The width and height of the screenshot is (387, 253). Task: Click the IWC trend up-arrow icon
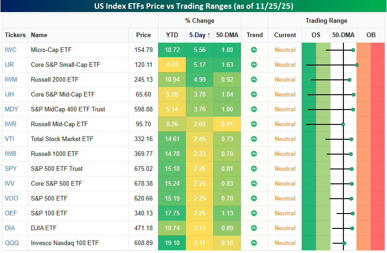tap(254, 50)
